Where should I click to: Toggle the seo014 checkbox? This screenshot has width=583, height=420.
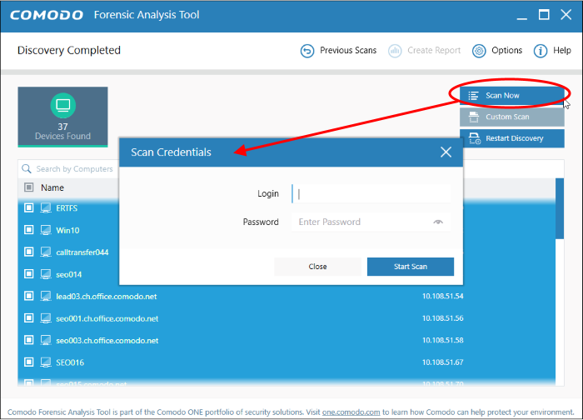pyautogui.click(x=28, y=274)
